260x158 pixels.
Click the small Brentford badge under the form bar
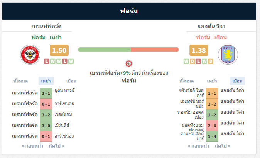[x=129, y=64]
